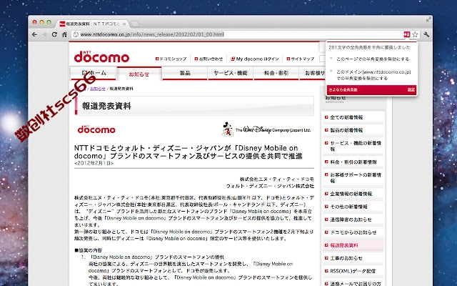Open ドコモからのお知らせ in the sidebar

point(353,232)
